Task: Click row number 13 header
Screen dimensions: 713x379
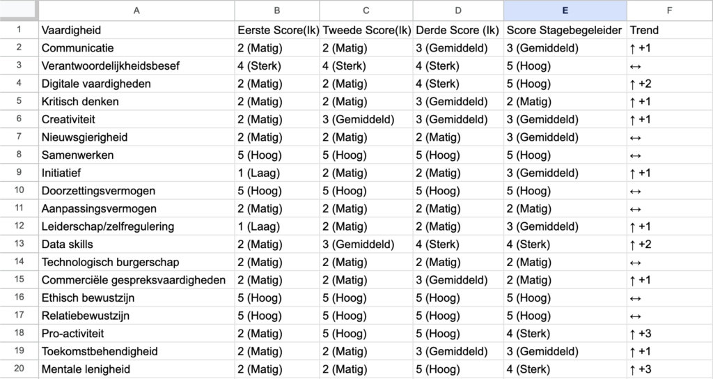Action: pos(19,244)
